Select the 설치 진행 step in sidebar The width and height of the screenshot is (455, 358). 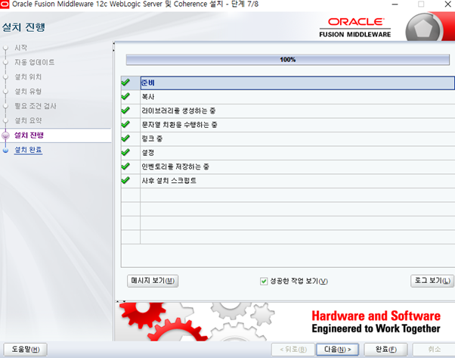(29, 135)
